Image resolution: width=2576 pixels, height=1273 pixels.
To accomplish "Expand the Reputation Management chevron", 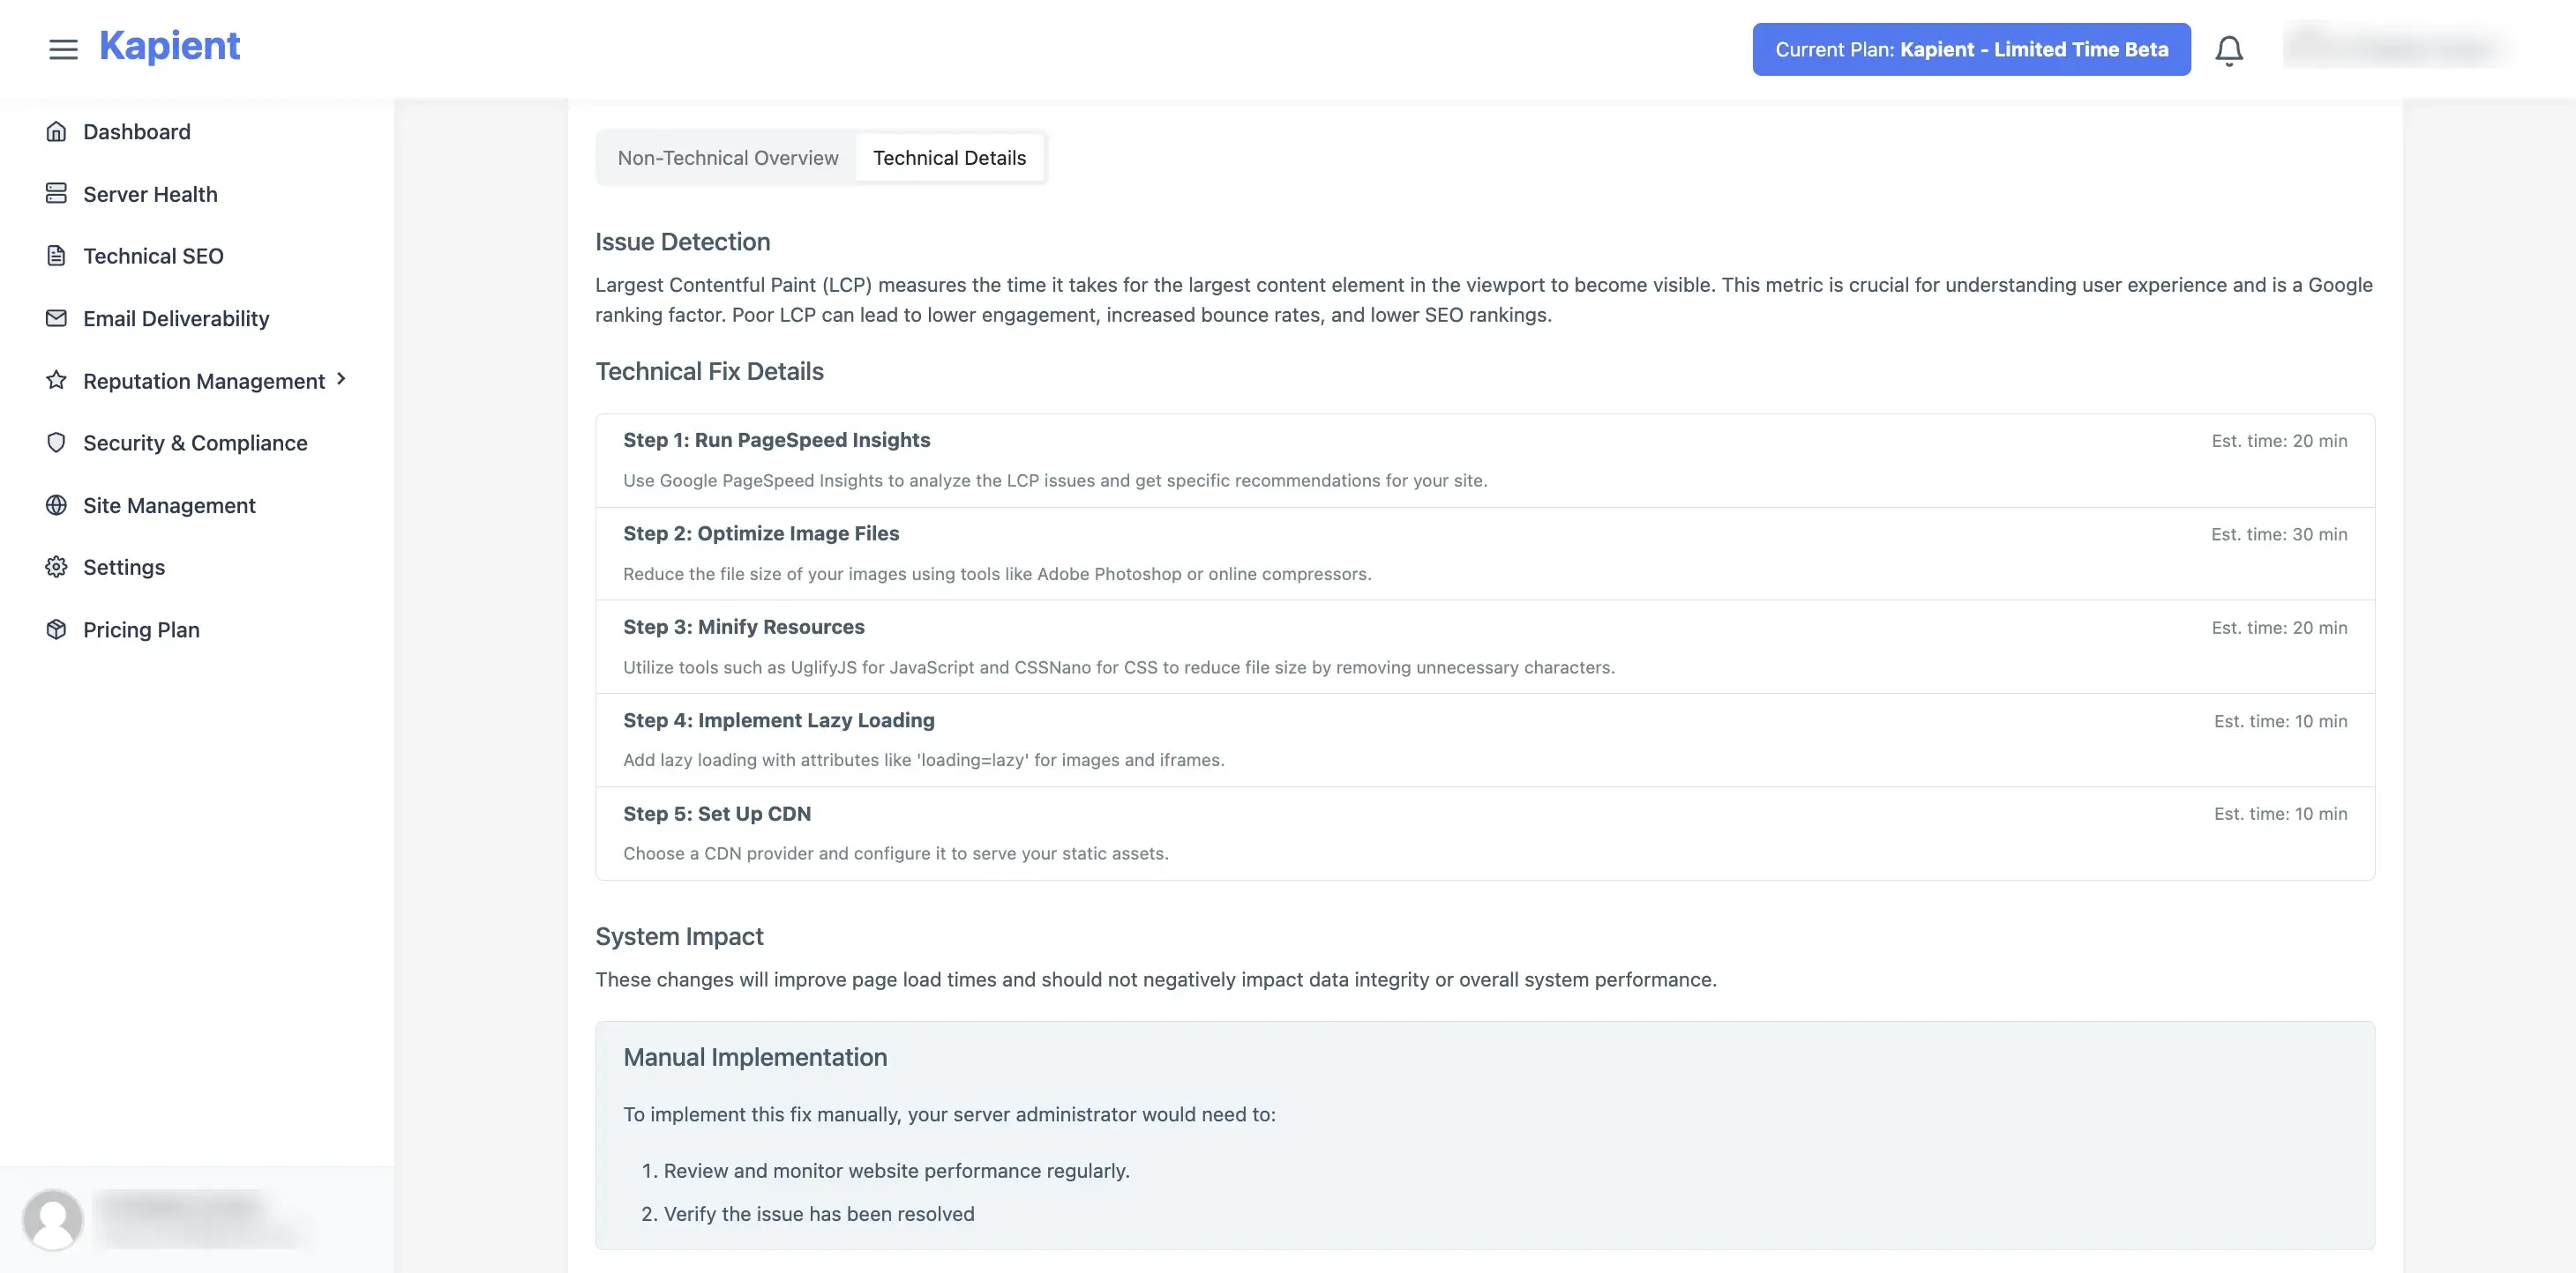I will [x=341, y=379].
